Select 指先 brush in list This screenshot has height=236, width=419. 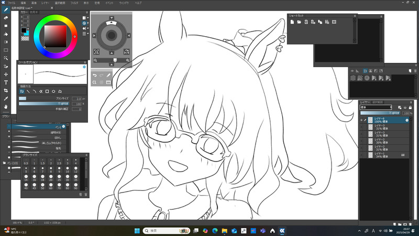pos(37,148)
